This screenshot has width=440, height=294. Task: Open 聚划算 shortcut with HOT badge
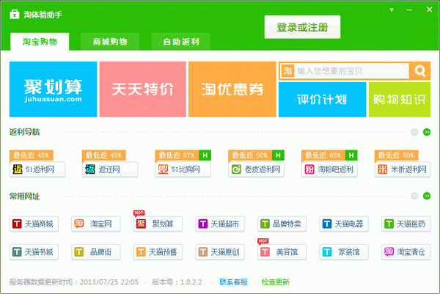click(158, 224)
